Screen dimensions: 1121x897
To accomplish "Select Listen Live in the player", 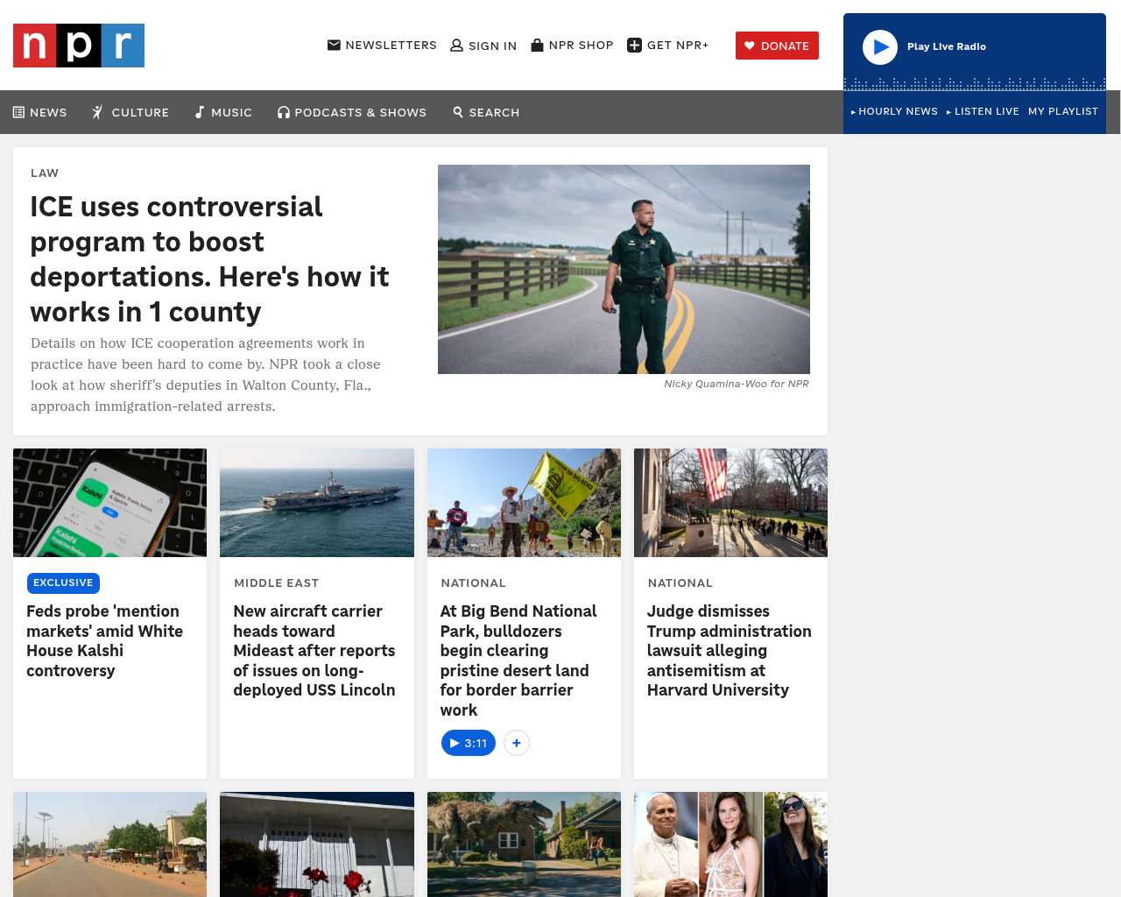I will 983,111.
